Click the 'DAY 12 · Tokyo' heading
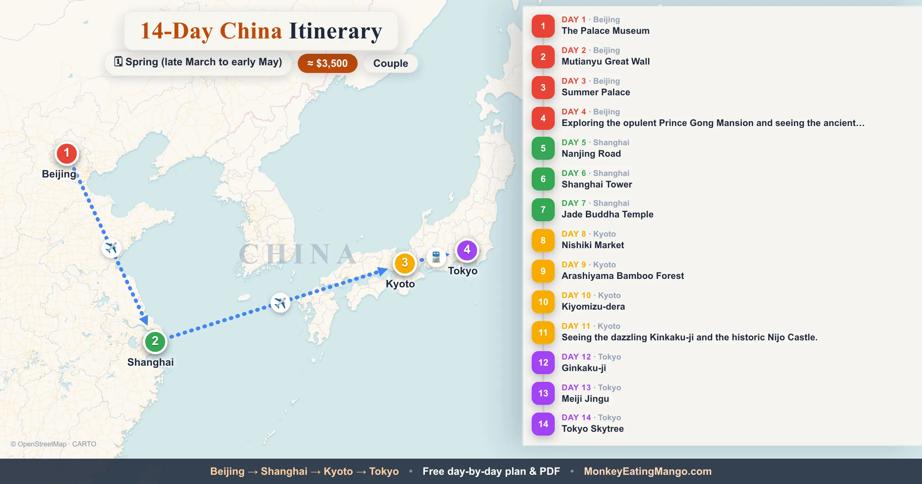The height and width of the screenshot is (484, 922). pyautogui.click(x=591, y=357)
